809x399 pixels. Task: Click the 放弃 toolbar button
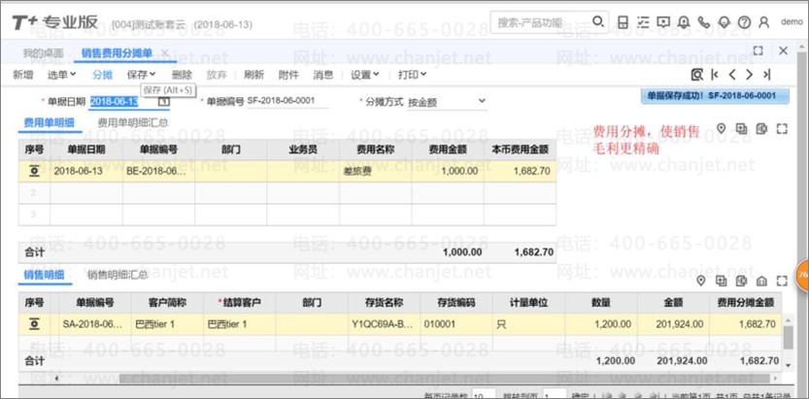217,75
